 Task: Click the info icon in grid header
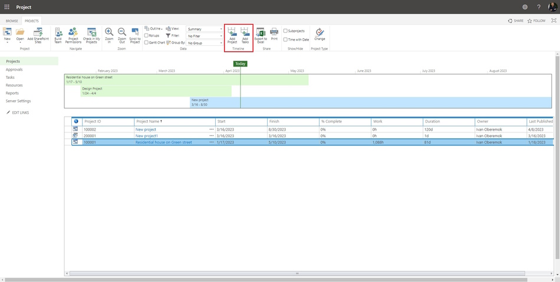75,121
